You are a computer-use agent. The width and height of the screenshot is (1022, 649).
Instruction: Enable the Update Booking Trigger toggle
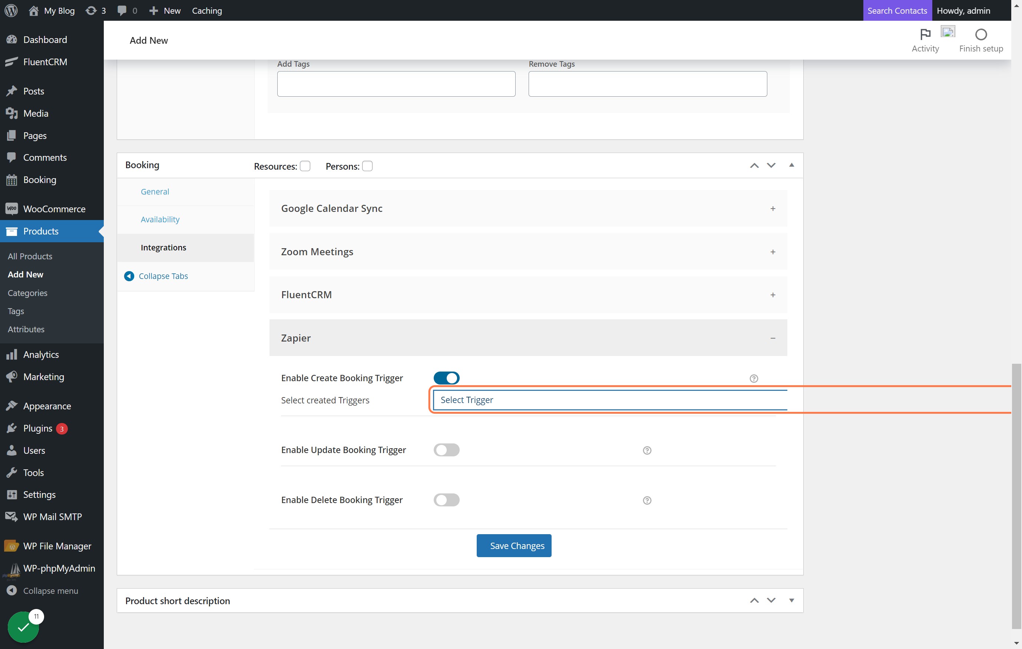(x=446, y=450)
